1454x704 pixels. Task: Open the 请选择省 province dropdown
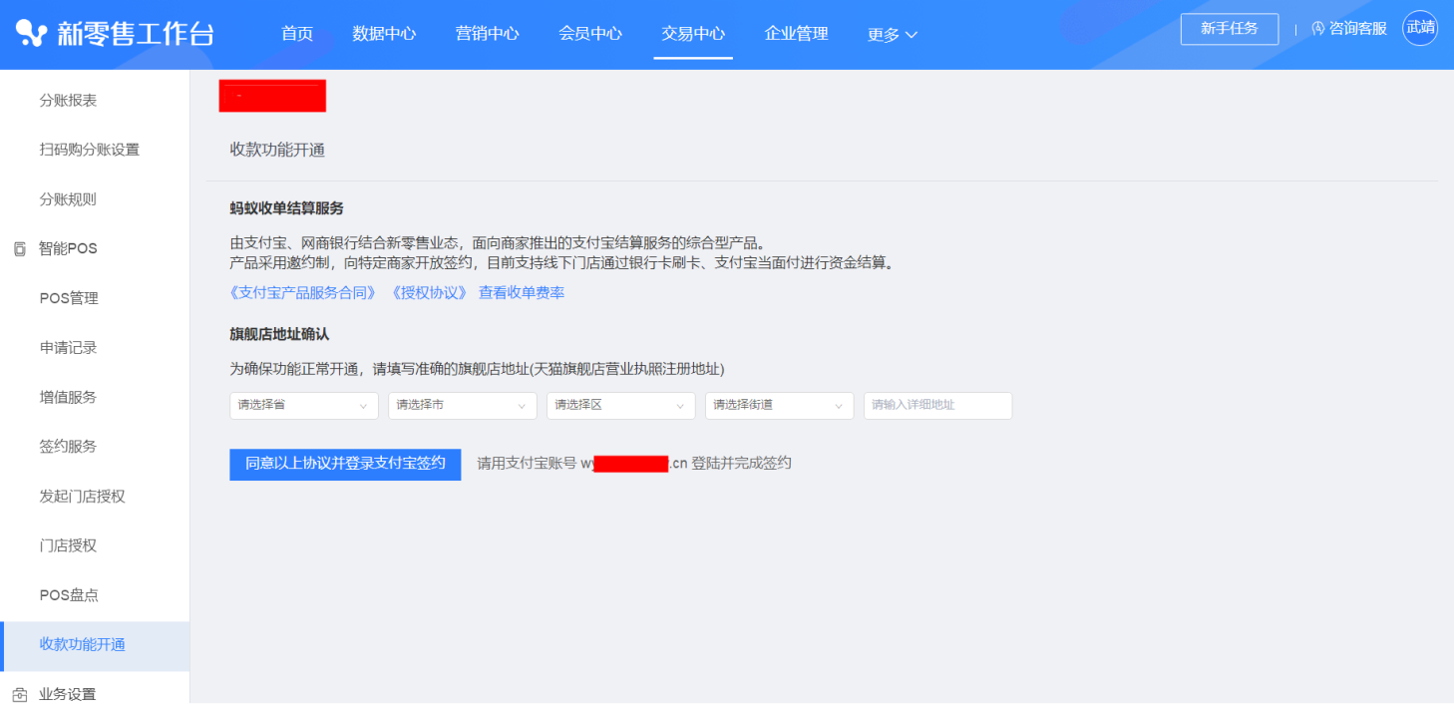303,406
